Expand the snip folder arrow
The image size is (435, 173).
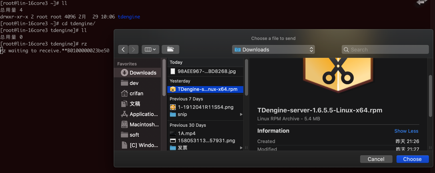tap(241, 114)
